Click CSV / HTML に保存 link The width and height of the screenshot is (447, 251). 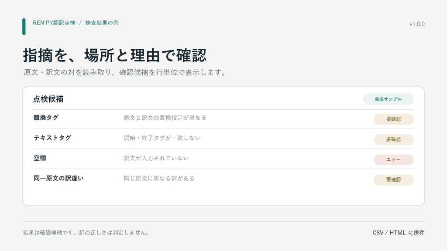click(x=398, y=233)
